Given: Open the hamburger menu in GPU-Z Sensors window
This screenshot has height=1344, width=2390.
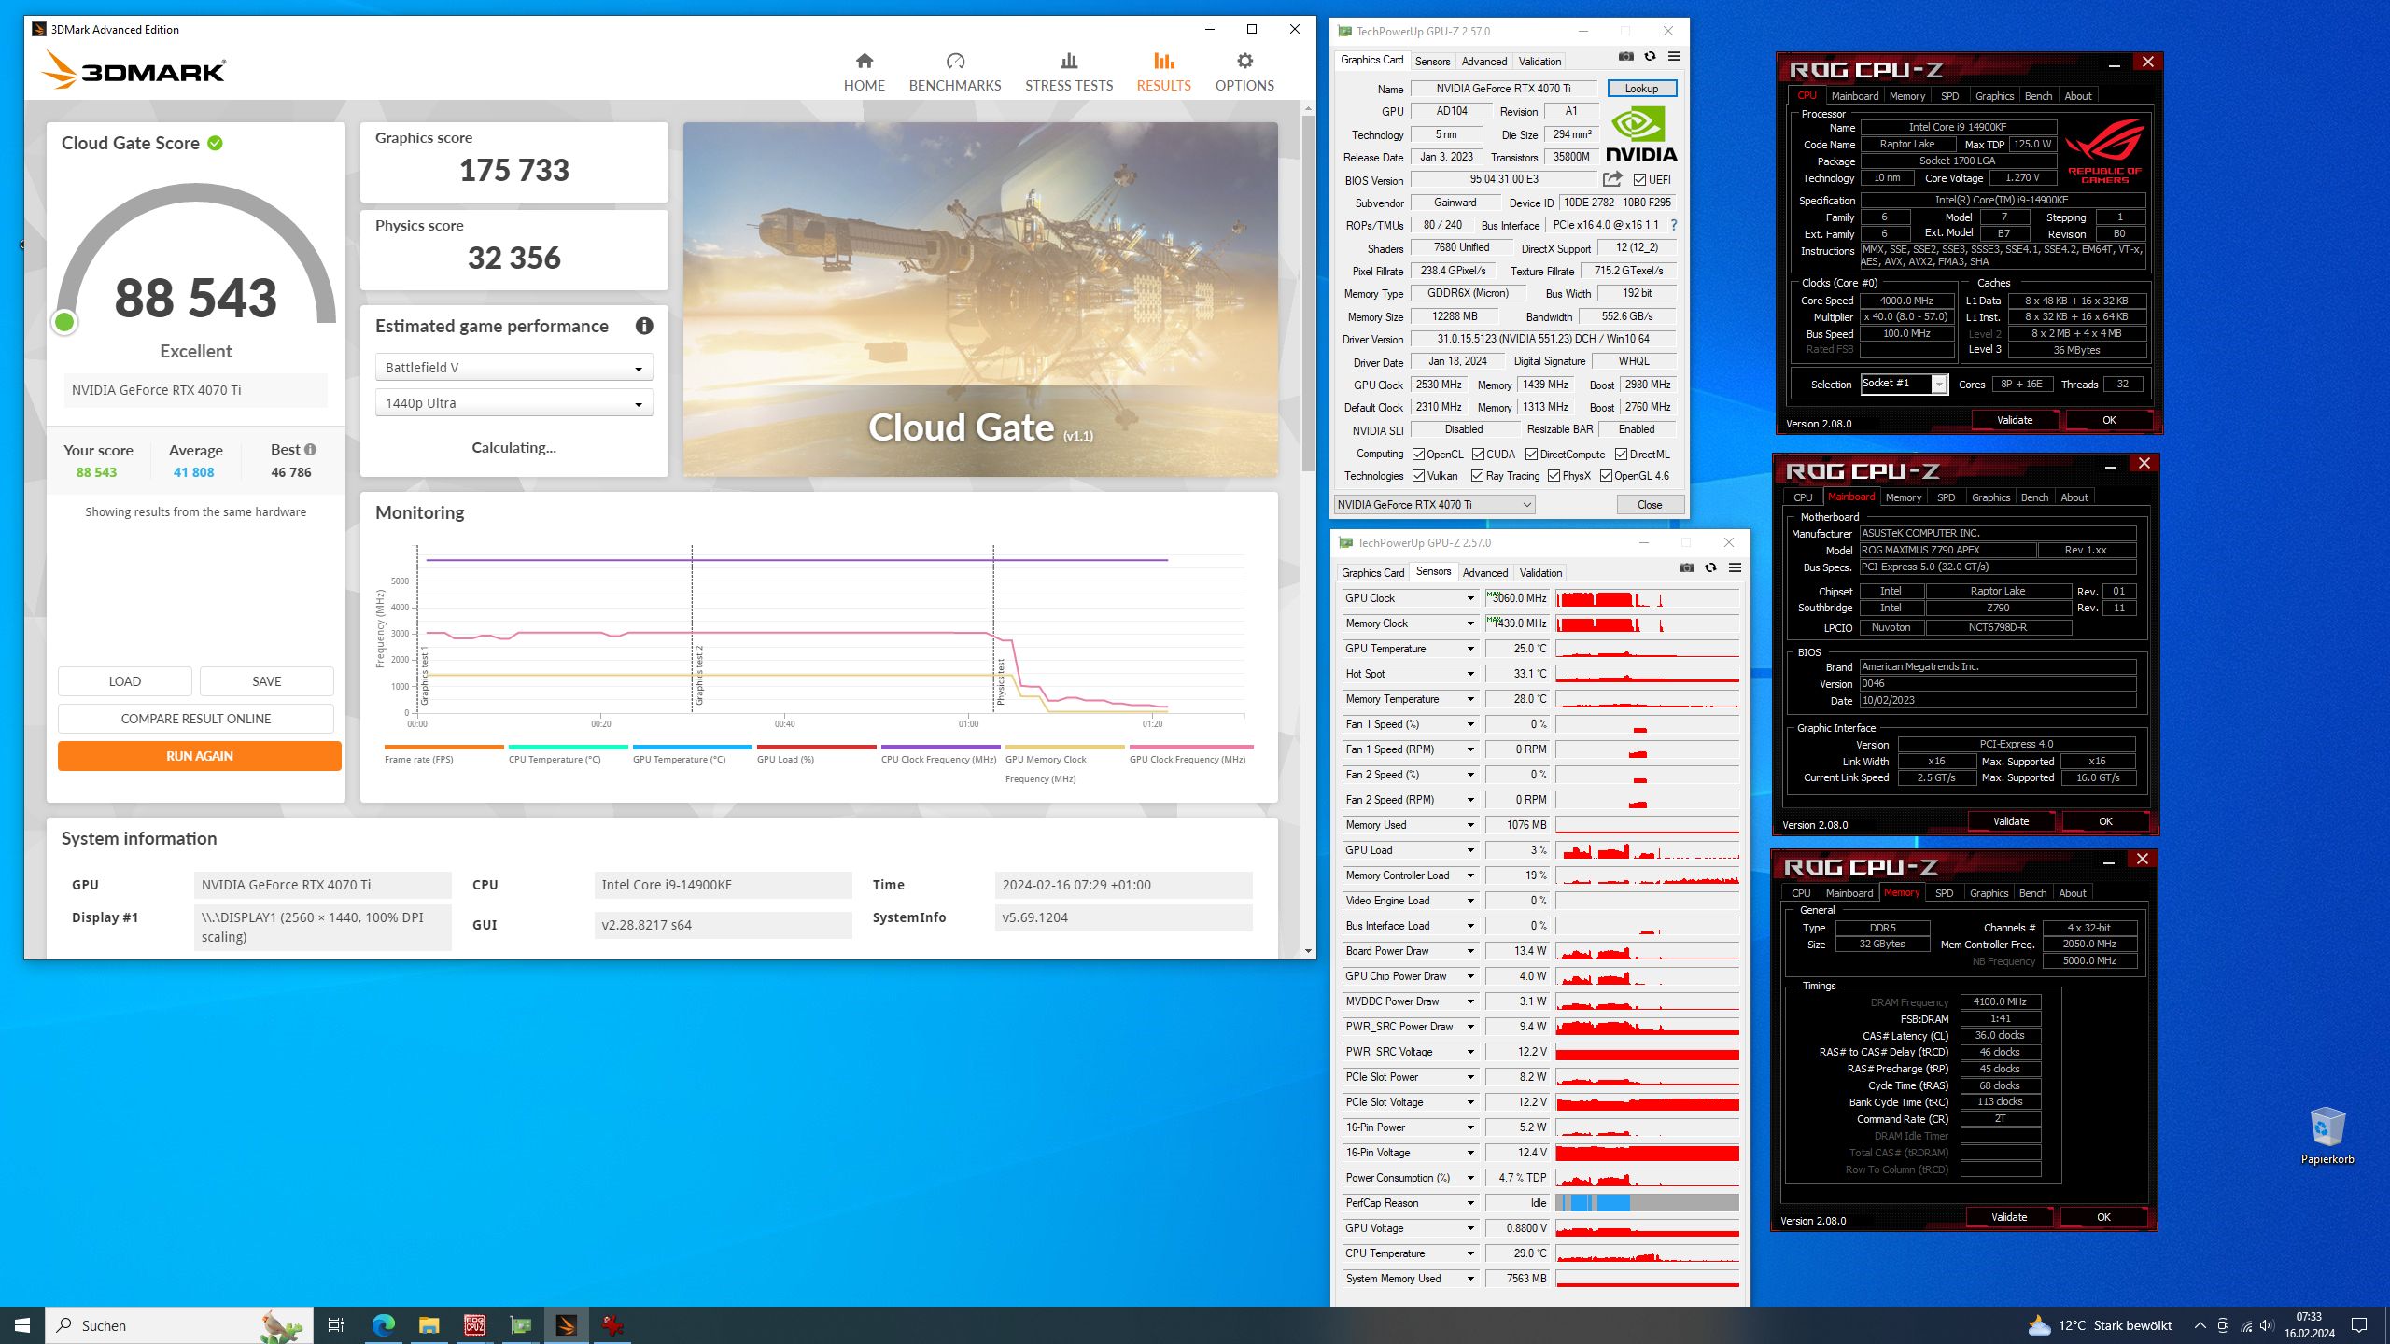Looking at the screenshot, I should click(x=1735, y=568).
